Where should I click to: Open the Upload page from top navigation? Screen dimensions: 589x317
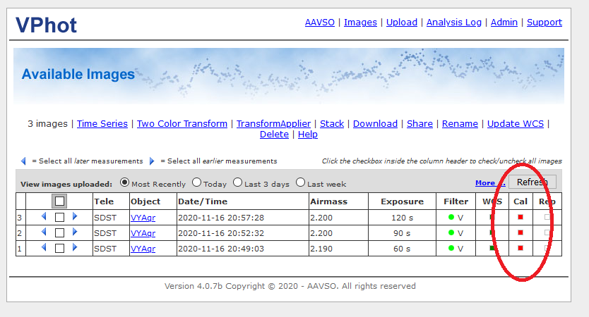401,22
